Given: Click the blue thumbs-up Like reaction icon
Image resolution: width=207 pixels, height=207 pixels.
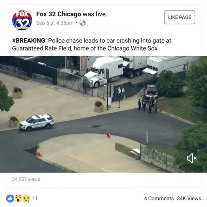Looking at the screenshot, I should click(x=10, y=198).
